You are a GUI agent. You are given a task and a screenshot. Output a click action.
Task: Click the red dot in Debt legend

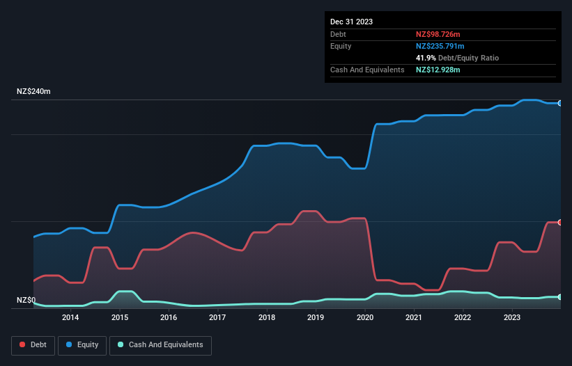(x=22, y=344)
